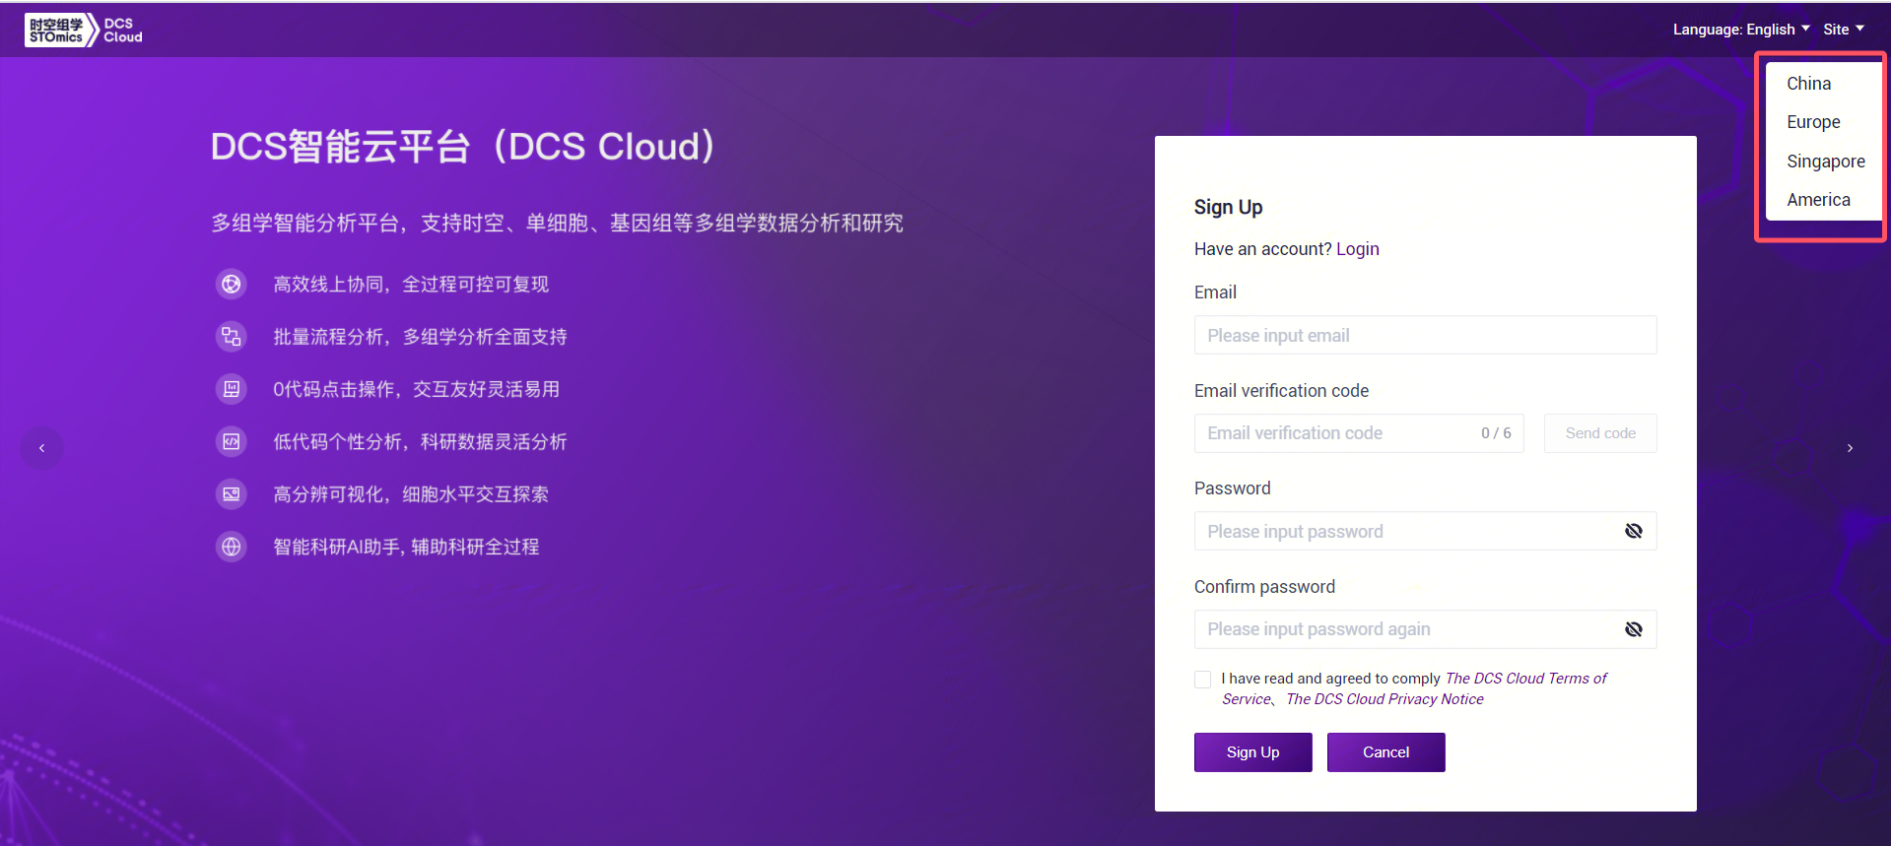Go to next carousel slide
The height and width of the screenshot is (846, 1891).
pos(1850,448)
